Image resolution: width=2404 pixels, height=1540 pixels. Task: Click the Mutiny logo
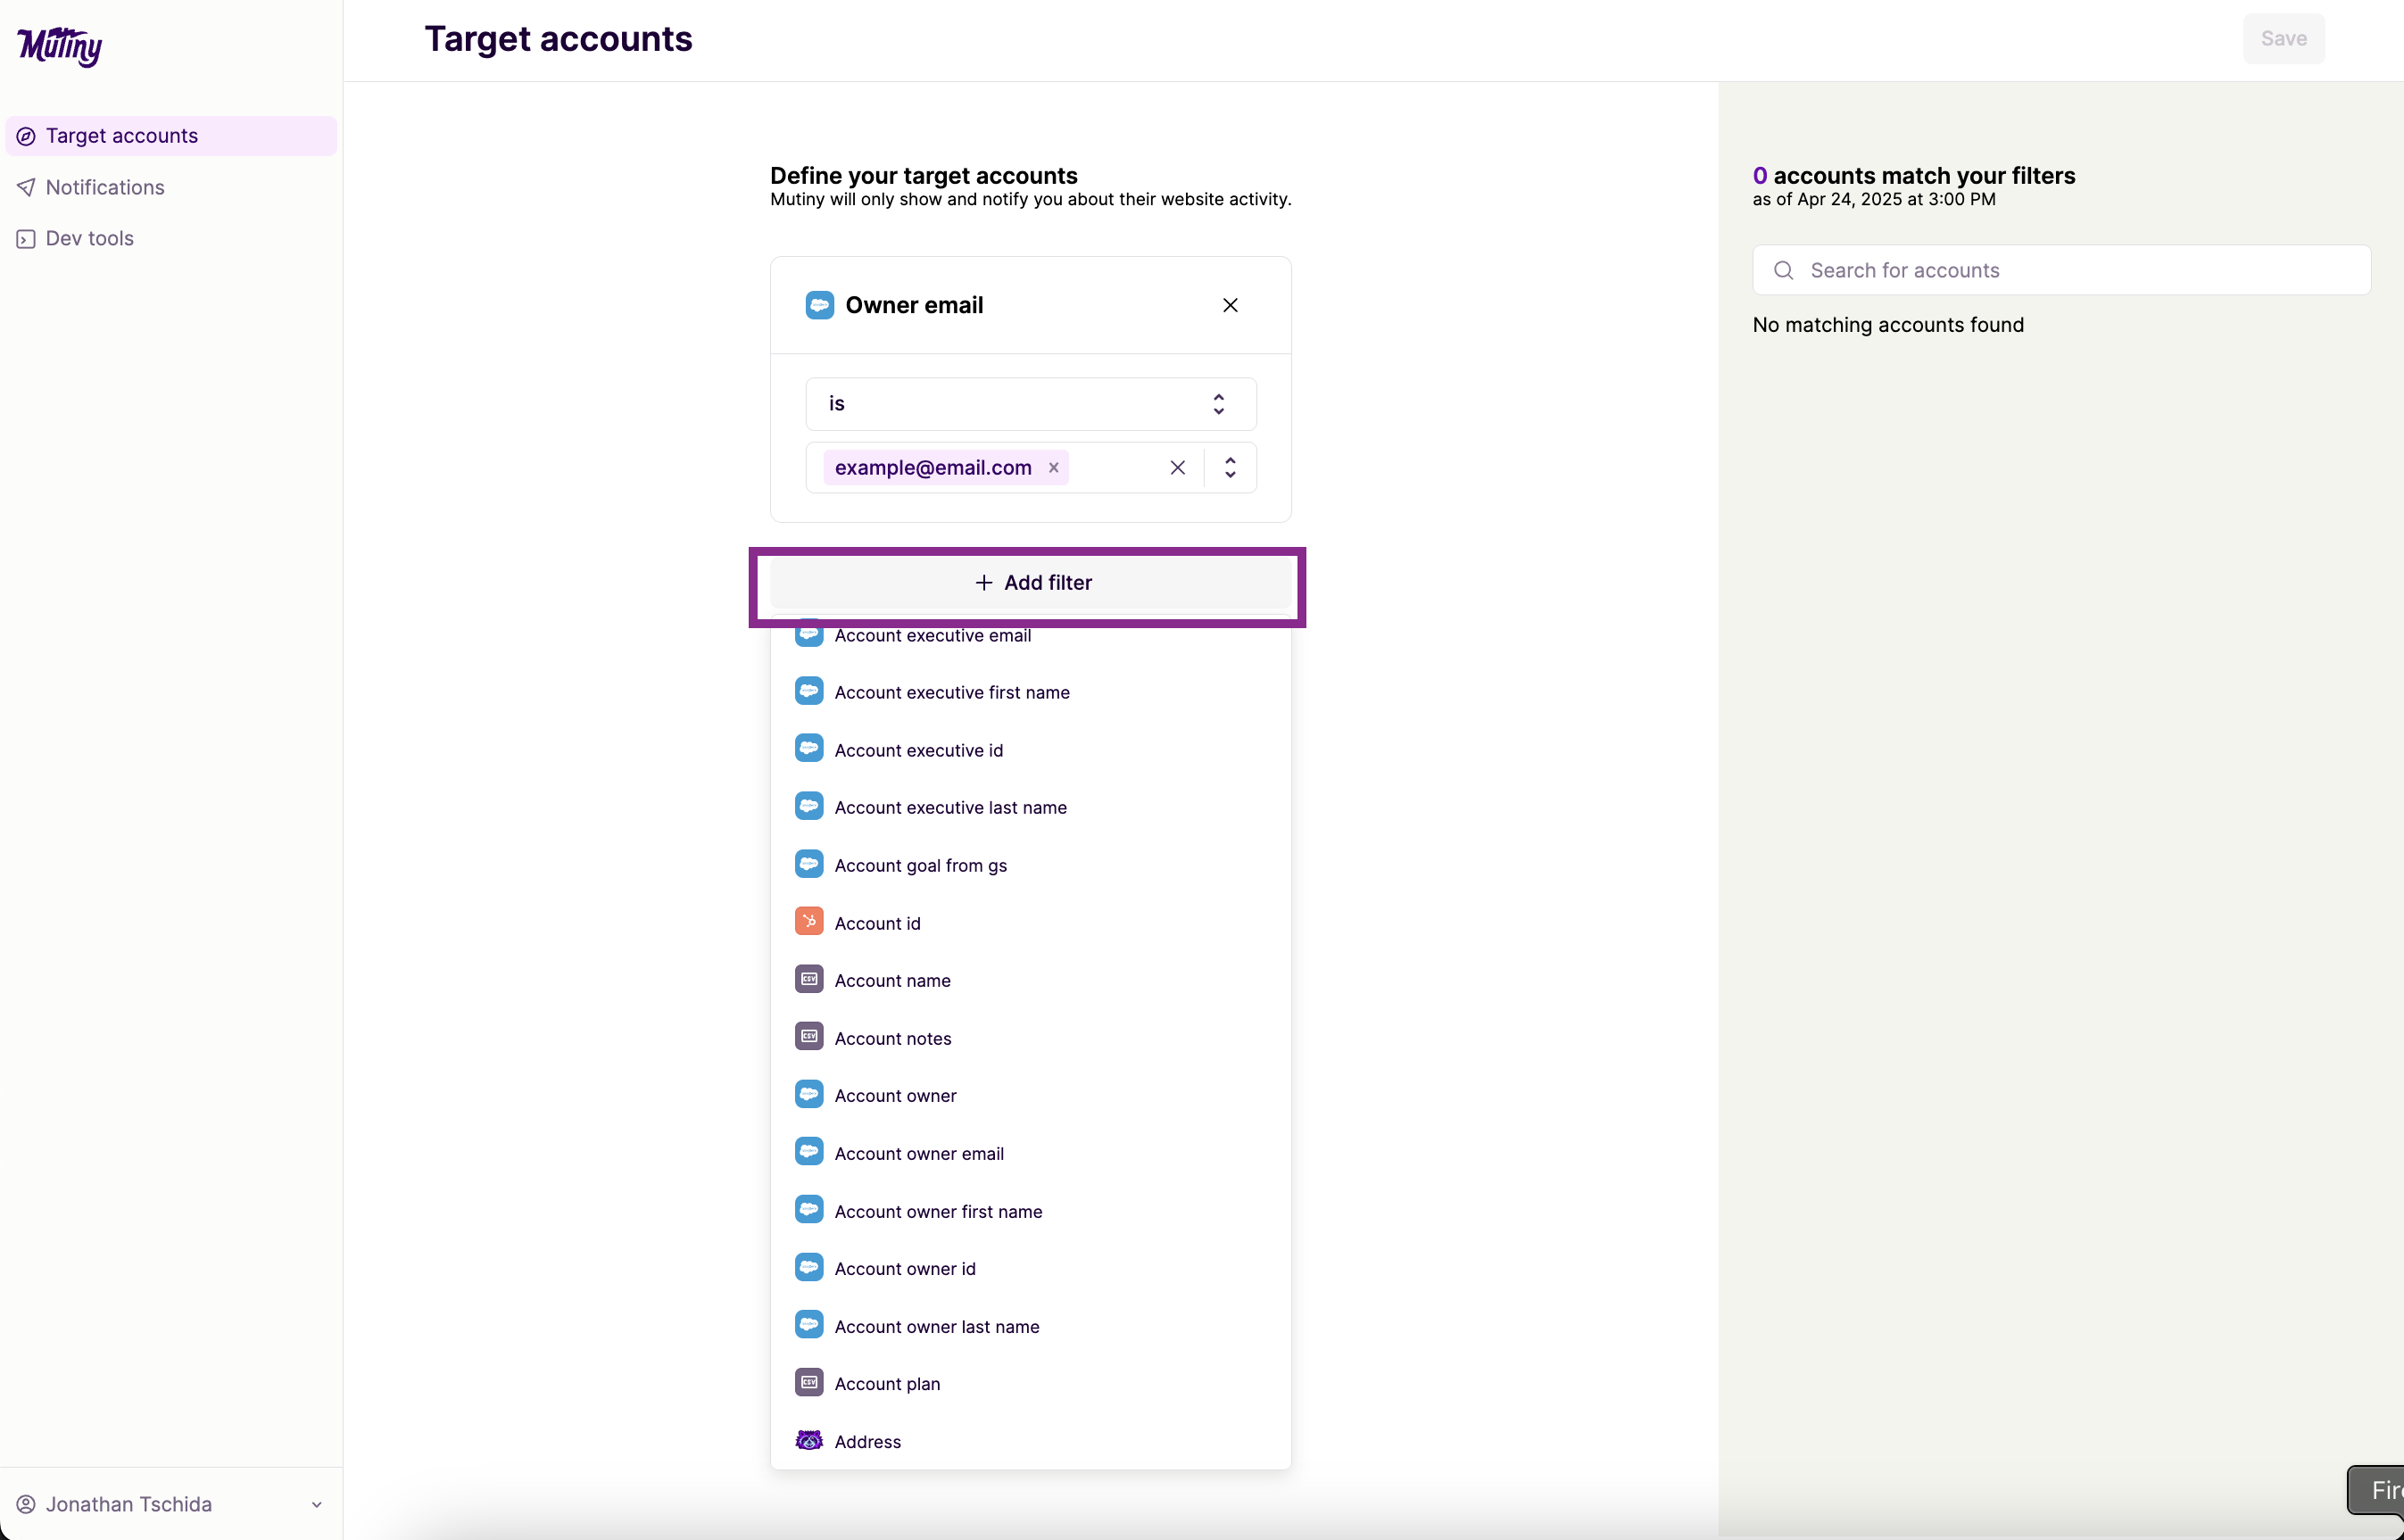pyautogui.click(x=59, y=47)
